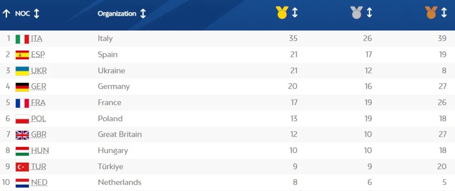
Task: Sort by silver medal count arrows
Action: tap(369, 13)
